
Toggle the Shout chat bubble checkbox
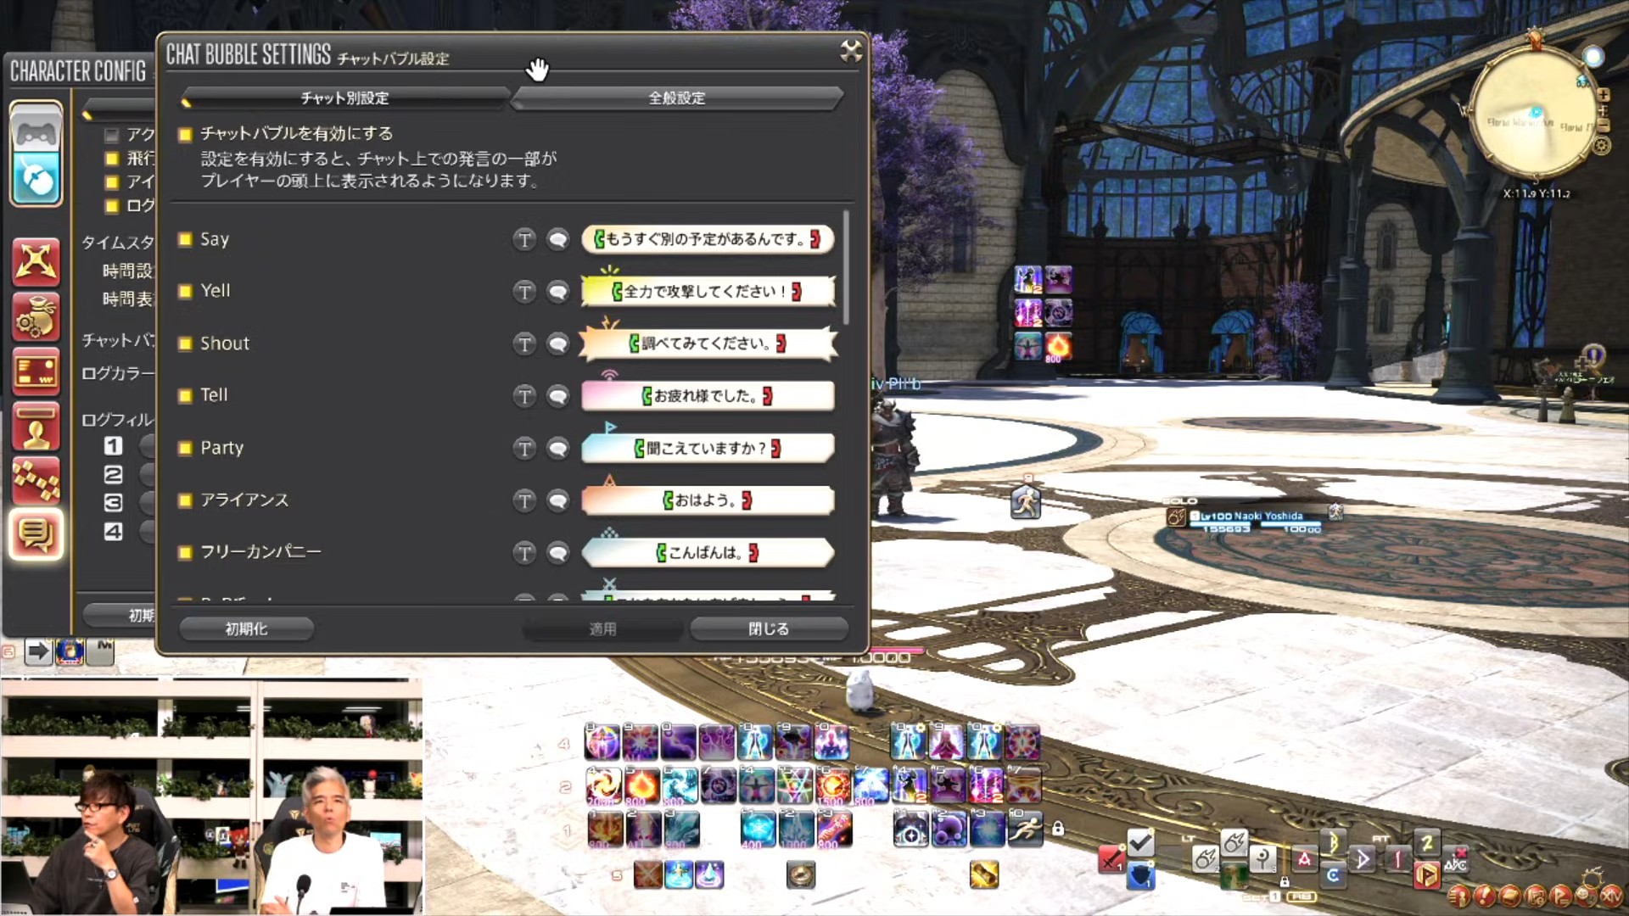[x=185, y=343]
